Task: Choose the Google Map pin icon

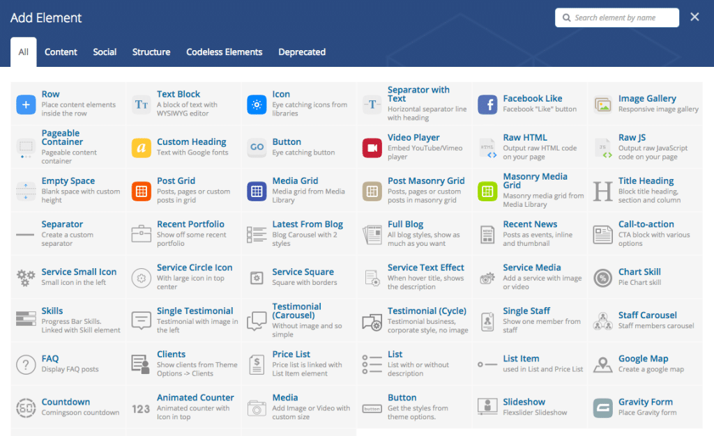Action: coord(601,364)
